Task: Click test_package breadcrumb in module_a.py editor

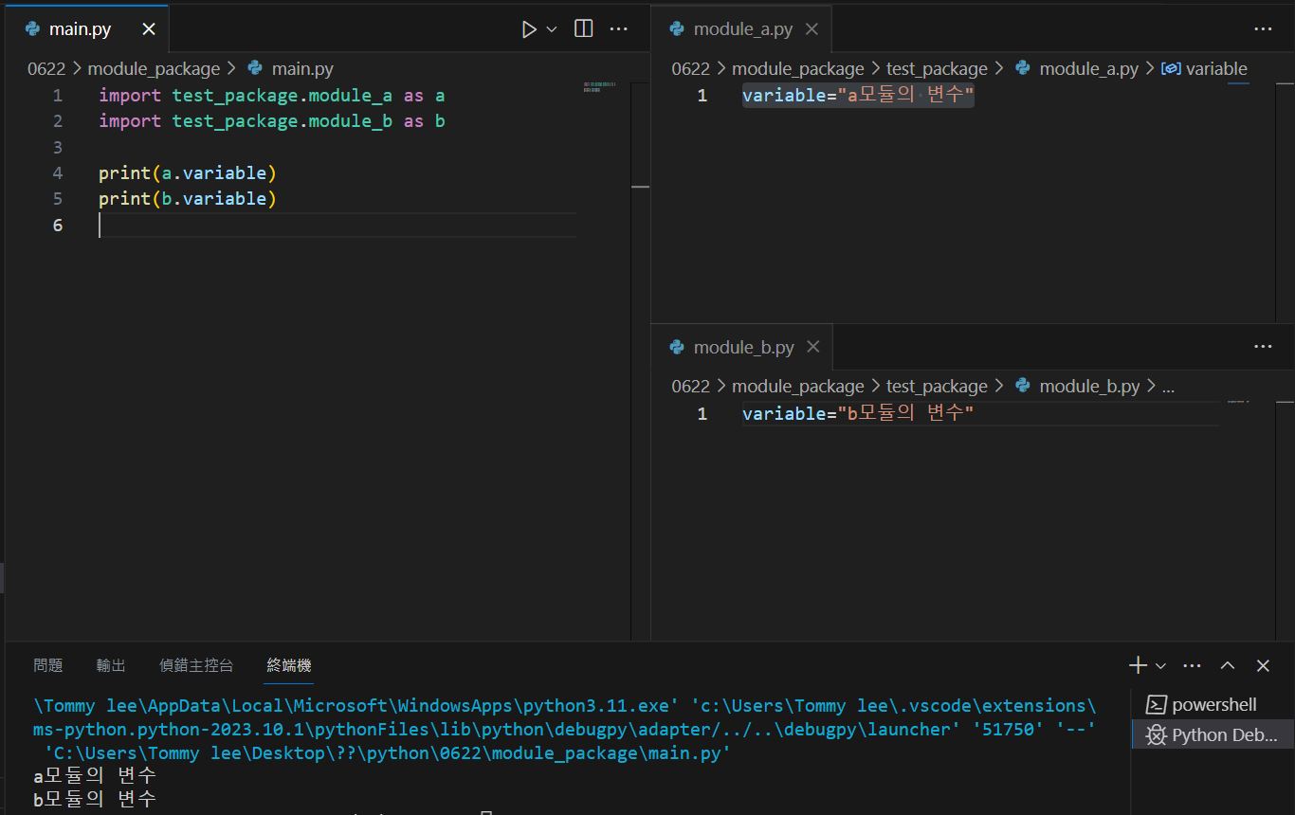Action: point(937,69)
